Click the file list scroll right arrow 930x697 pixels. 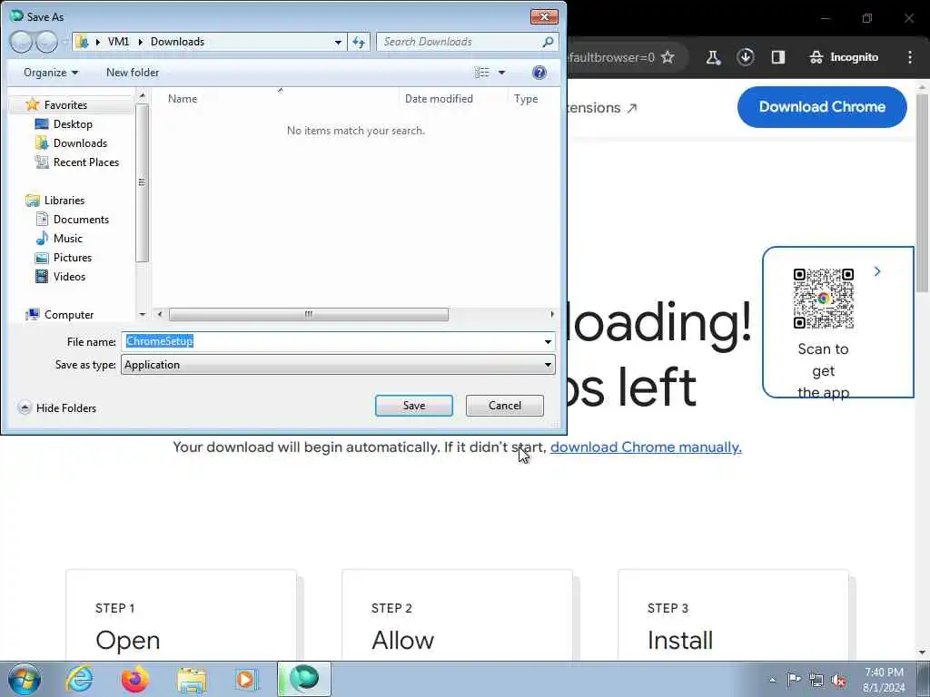(552, 314)
